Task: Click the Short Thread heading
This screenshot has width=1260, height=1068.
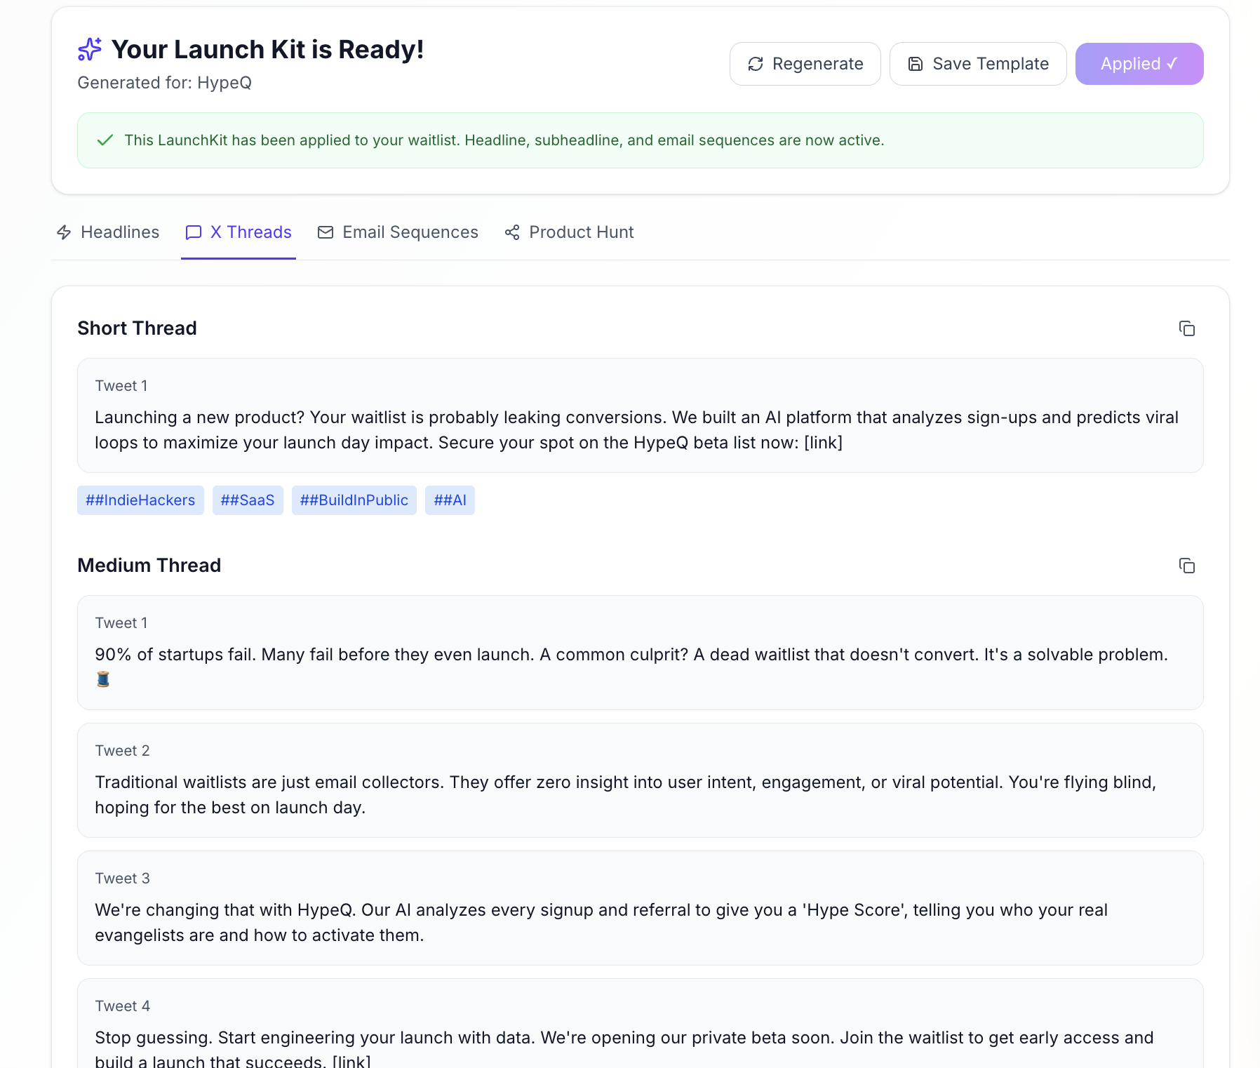Action: tap(137, 328)
